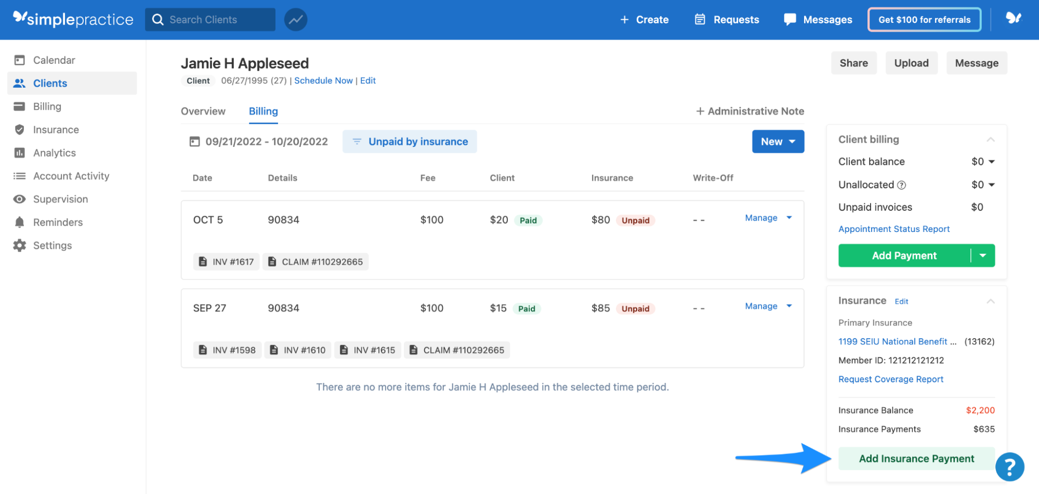Toggle the Unpaid by insurance filter

[x=410, y=141]
